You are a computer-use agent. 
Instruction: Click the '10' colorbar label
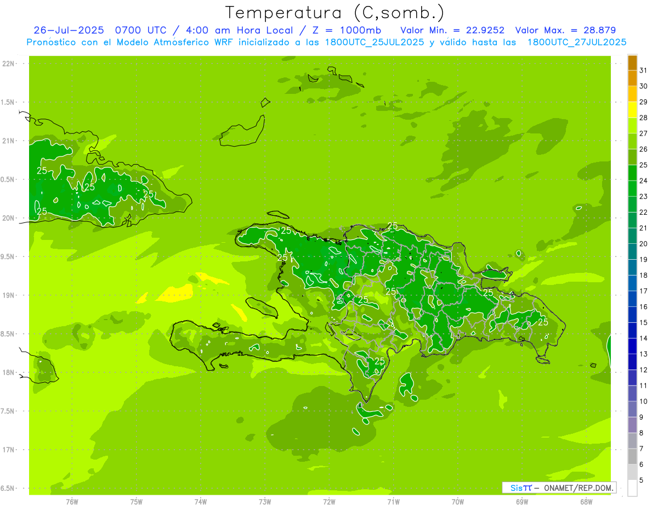coord(644,401)
